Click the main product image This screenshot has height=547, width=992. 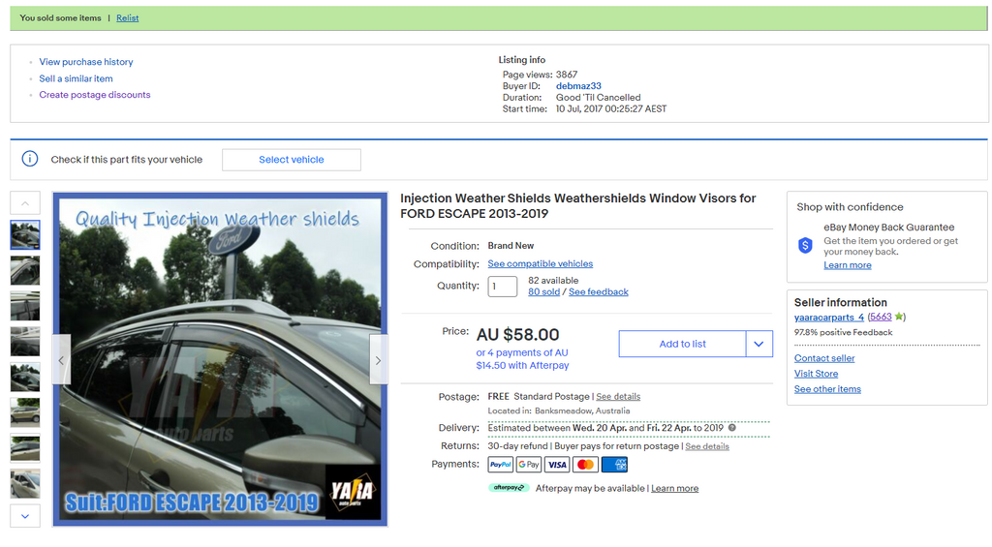pyautogui.click(x=220, y=359)
